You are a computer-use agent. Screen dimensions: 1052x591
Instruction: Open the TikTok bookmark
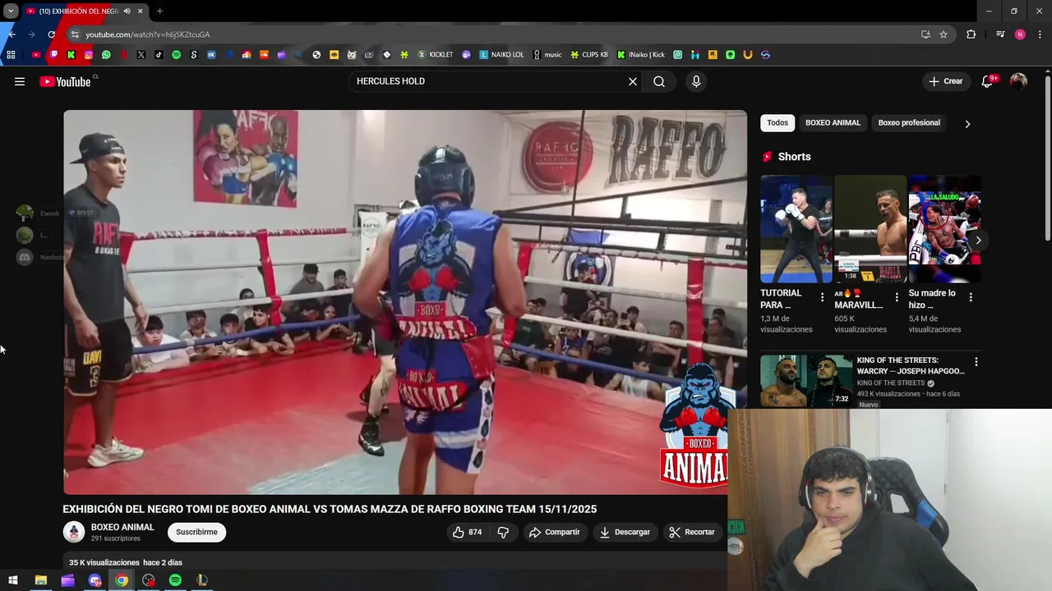[159, 55]
